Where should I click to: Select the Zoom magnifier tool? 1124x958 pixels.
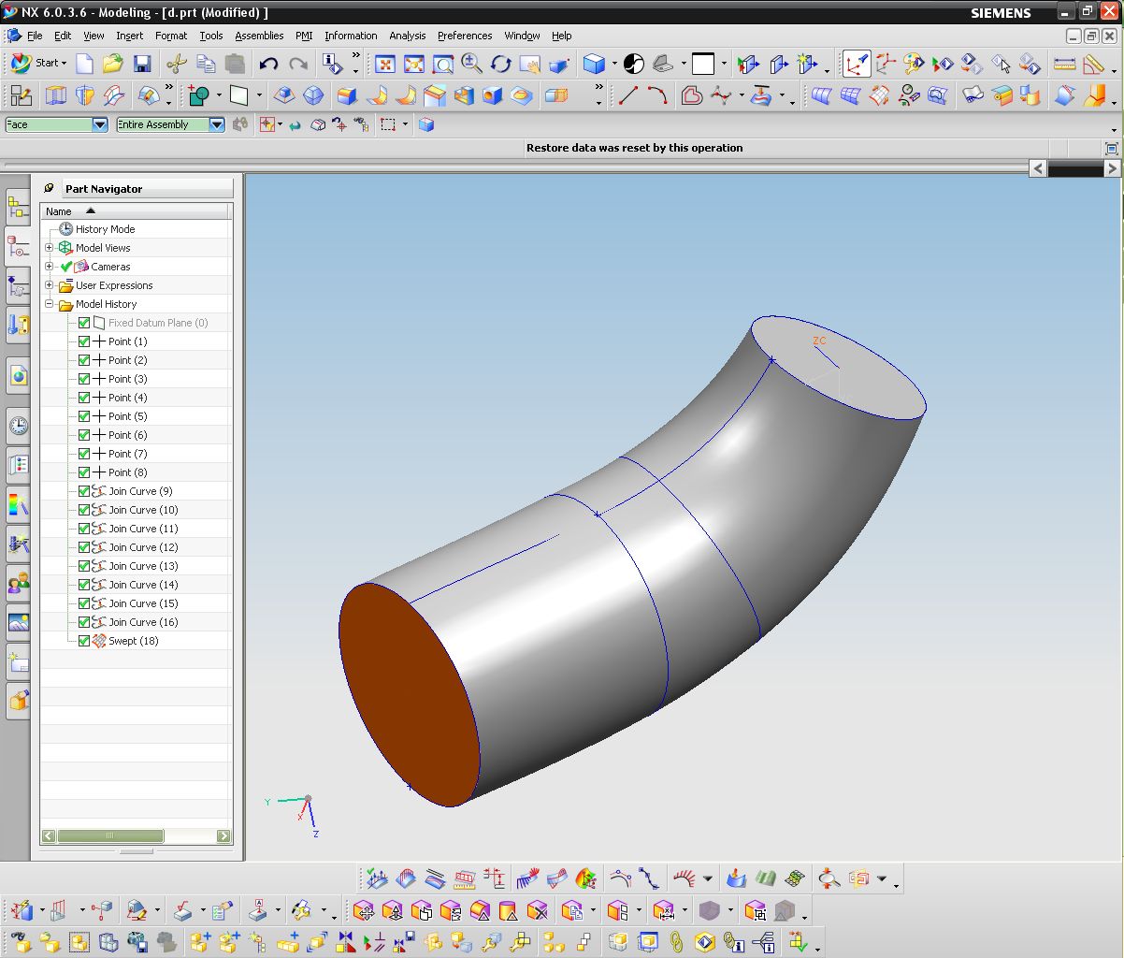(x=471, y=64)
